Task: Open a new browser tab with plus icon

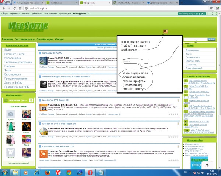Action: [182, 3]
